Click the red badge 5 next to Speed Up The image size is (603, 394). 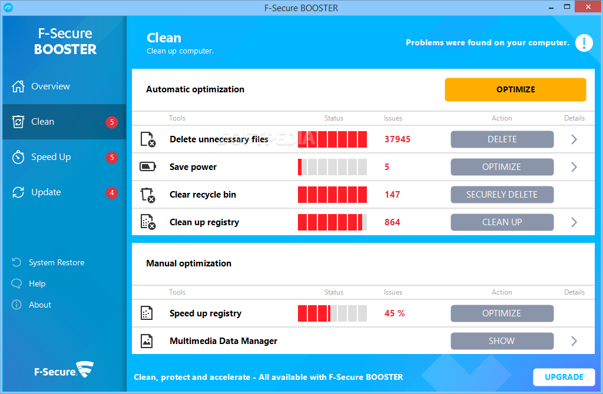[112, 158]
